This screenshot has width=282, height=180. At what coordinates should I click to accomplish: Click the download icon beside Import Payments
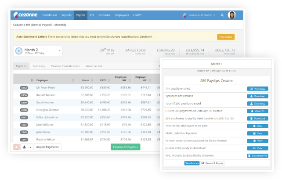tap(24, 147)
